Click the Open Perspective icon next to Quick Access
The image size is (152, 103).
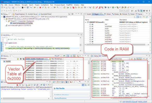(x=132, y=11)
